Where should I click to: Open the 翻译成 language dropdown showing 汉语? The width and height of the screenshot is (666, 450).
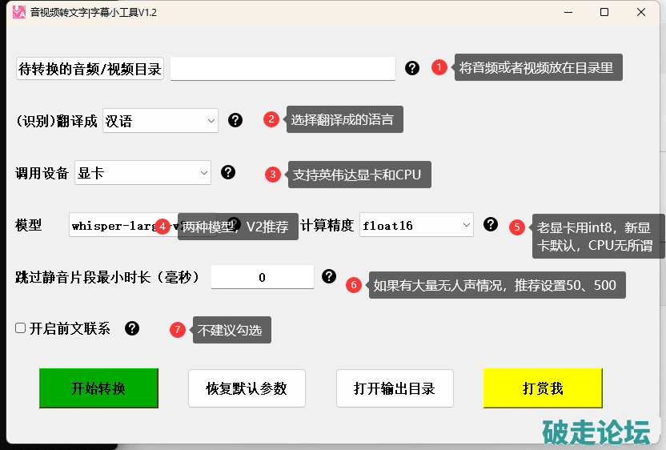[x=160, y=121]
